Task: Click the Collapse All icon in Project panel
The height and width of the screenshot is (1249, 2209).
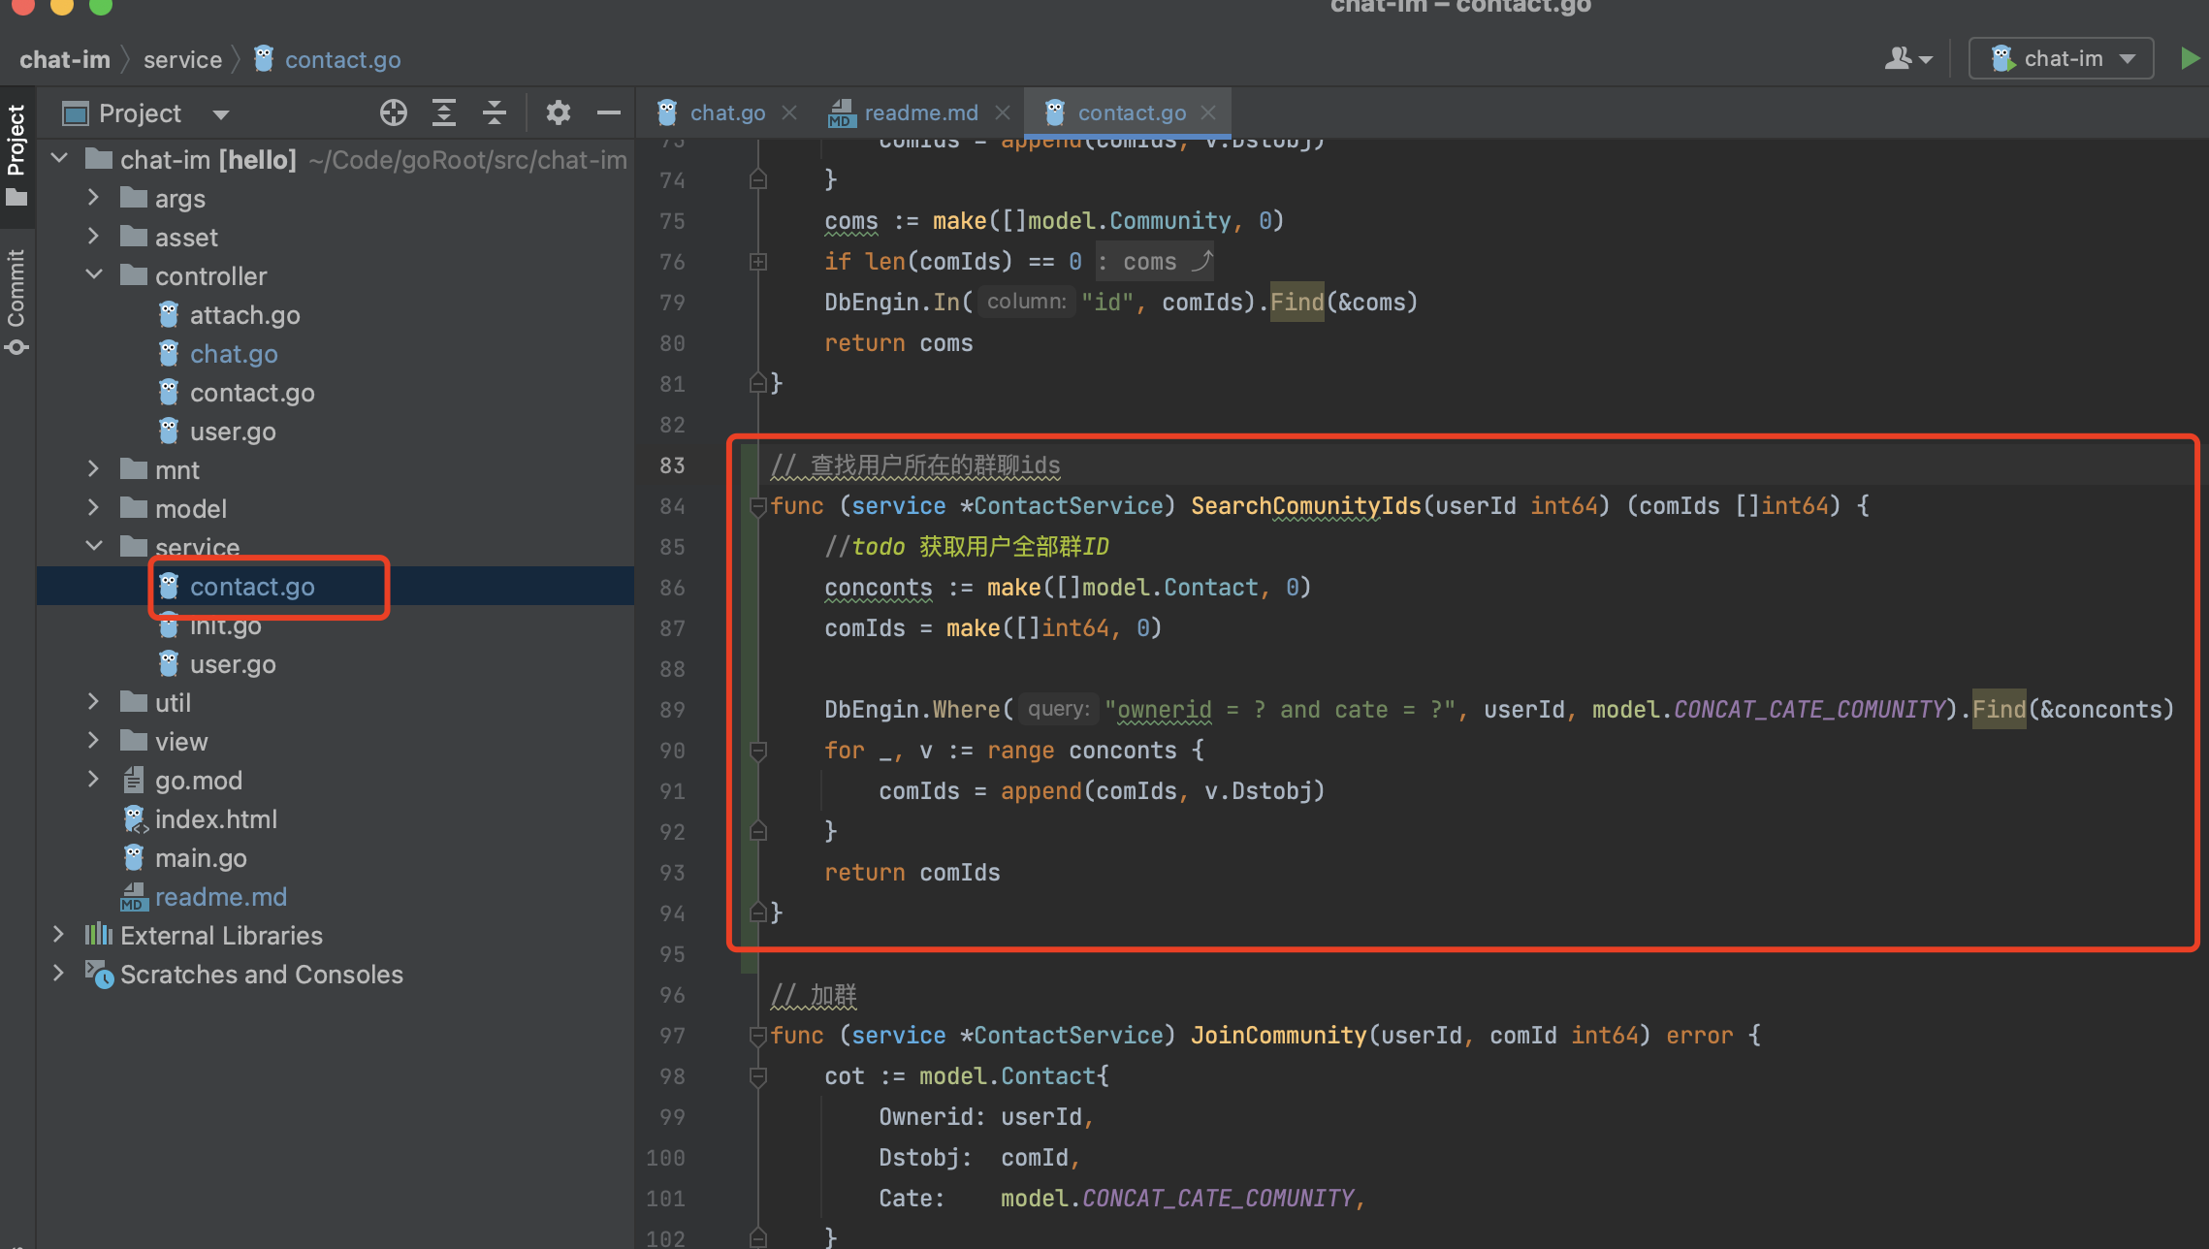Action: [495, 113]
